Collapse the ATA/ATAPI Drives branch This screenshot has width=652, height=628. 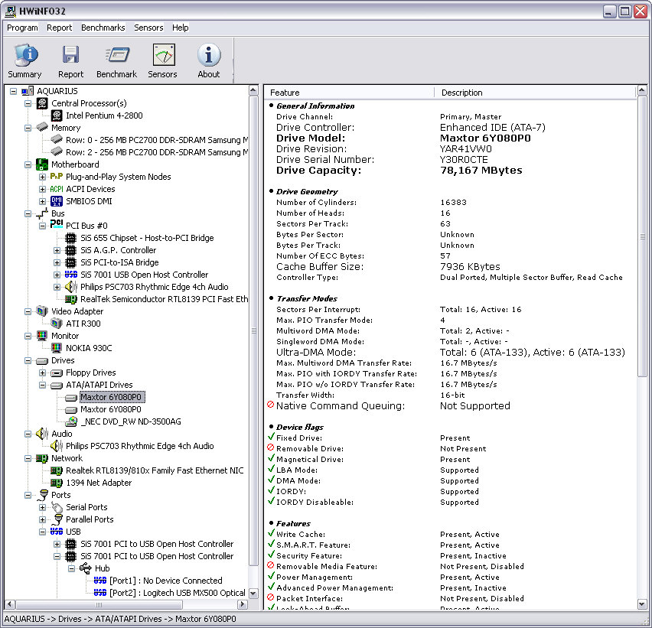click(x=42, y=385)
